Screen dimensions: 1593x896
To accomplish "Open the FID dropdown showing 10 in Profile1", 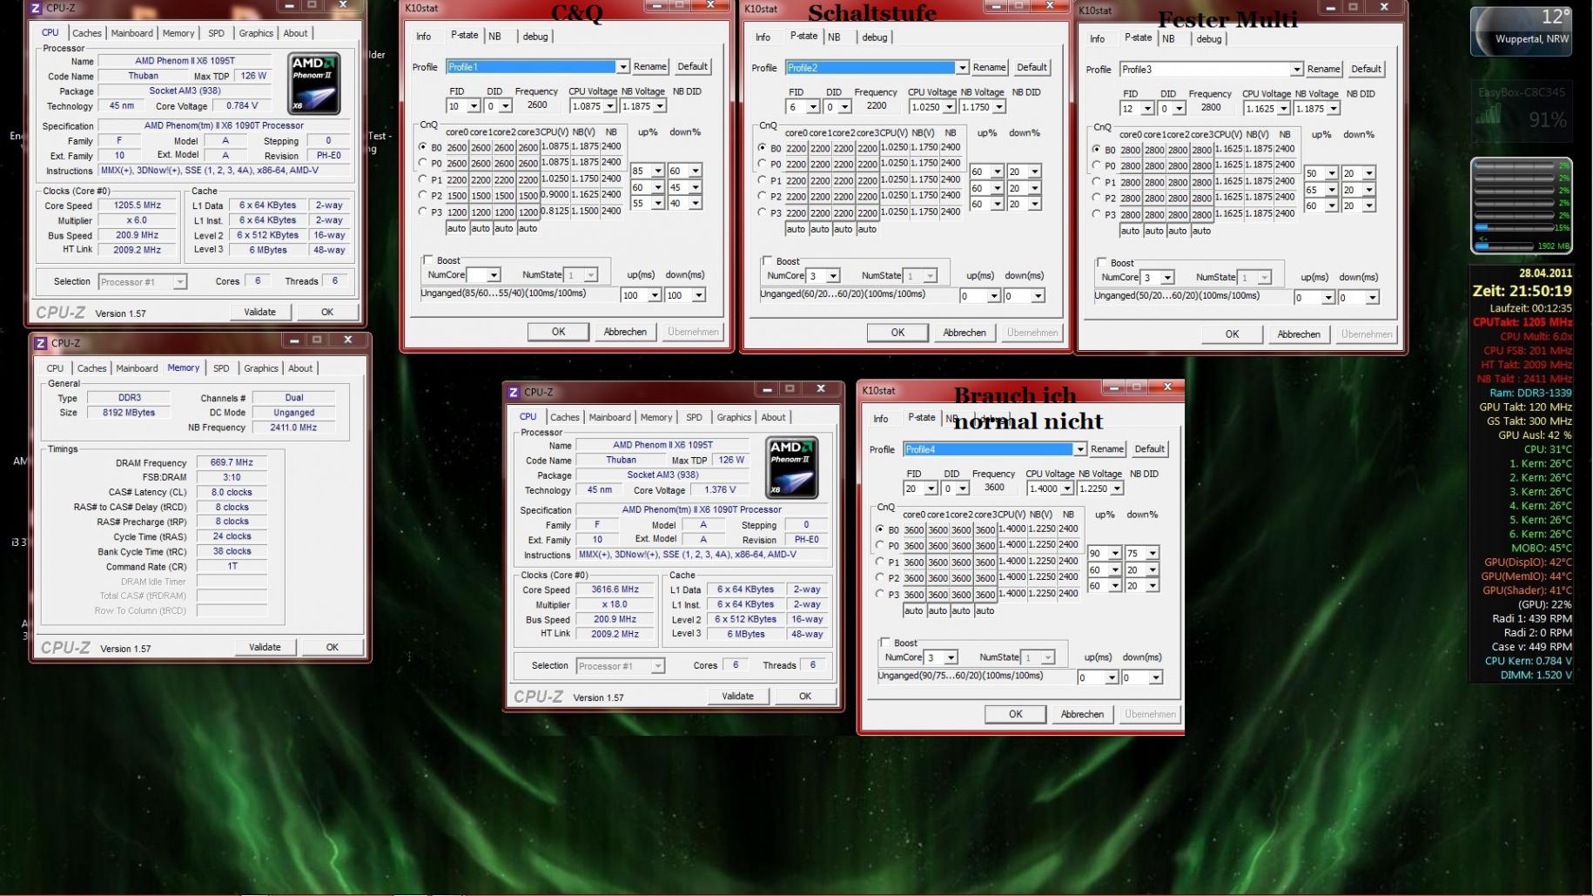I will [474, 106].
